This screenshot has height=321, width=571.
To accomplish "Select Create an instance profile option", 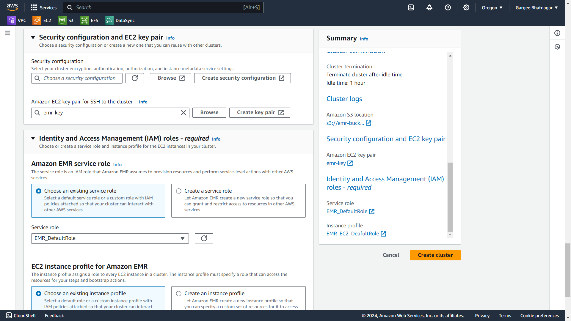I will 179,294.
